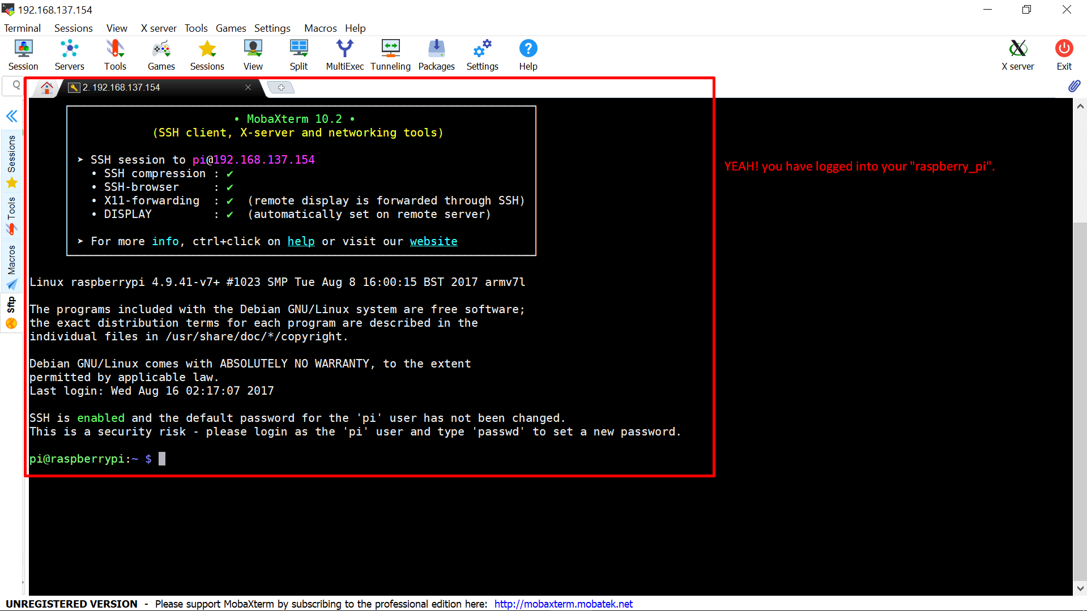1087x611 pixels.
Task: Open the Servers toolbar icon
Action: click(x=69, y=55)
